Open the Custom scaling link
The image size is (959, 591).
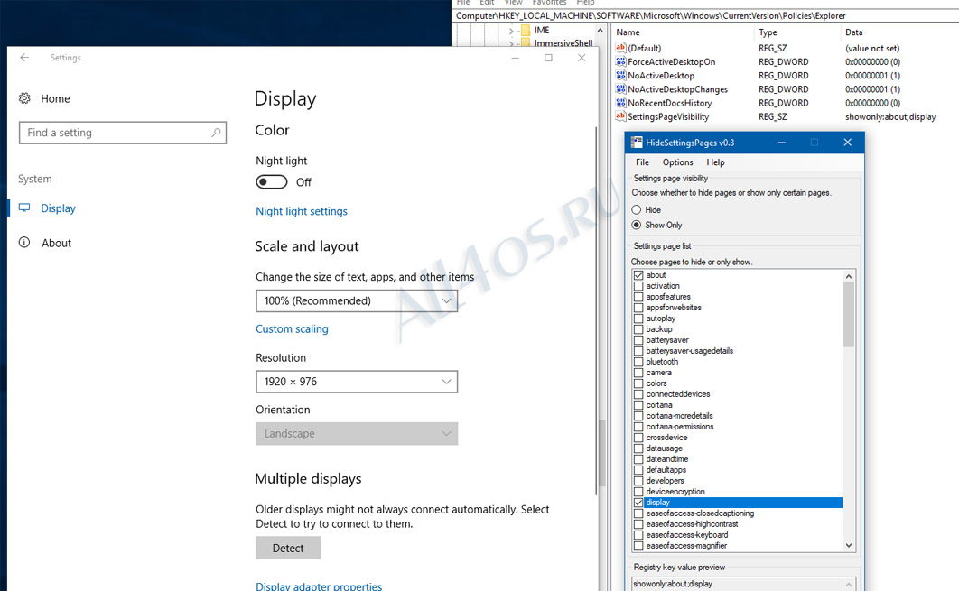click(x=292, y=328)
